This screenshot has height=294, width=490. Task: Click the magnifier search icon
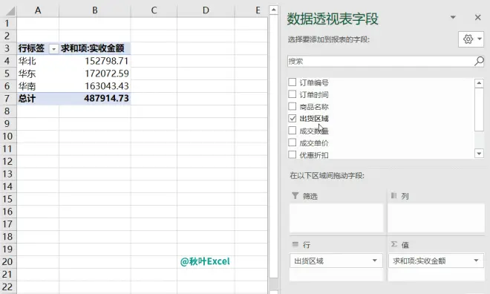pyautogui.click(x=479, y=61)
